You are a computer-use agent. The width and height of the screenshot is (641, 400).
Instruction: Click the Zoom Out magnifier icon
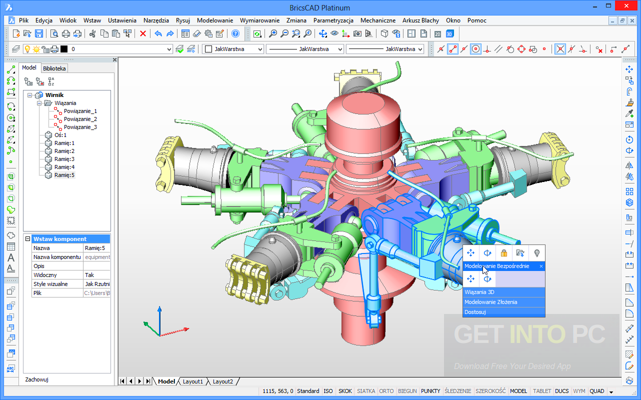coord(284,33)
